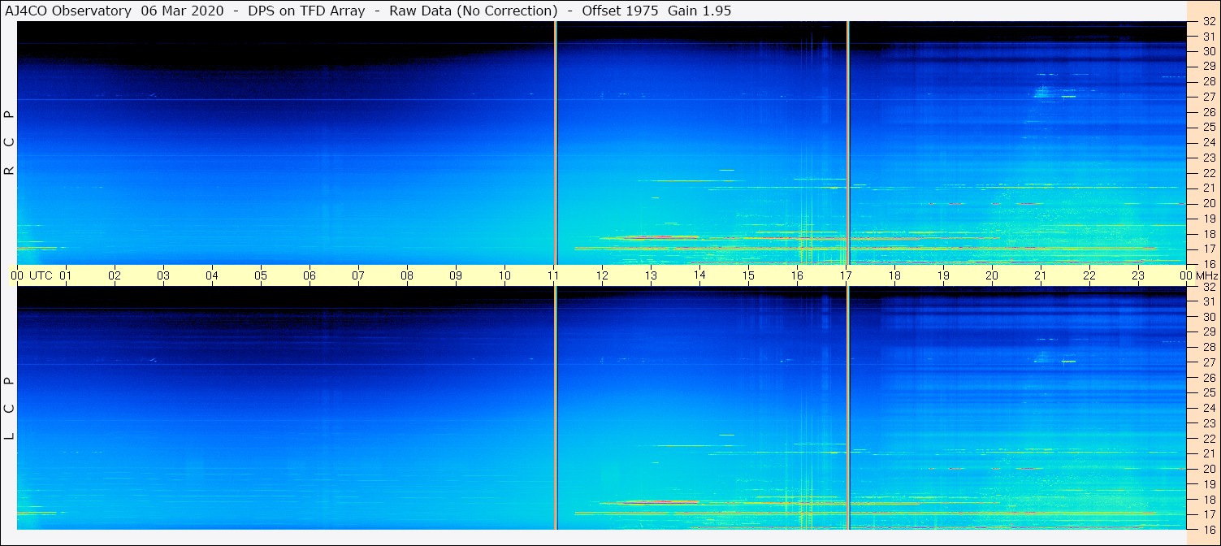
Task: Click the 17 hour label on time axis
Action: point(846,275)
